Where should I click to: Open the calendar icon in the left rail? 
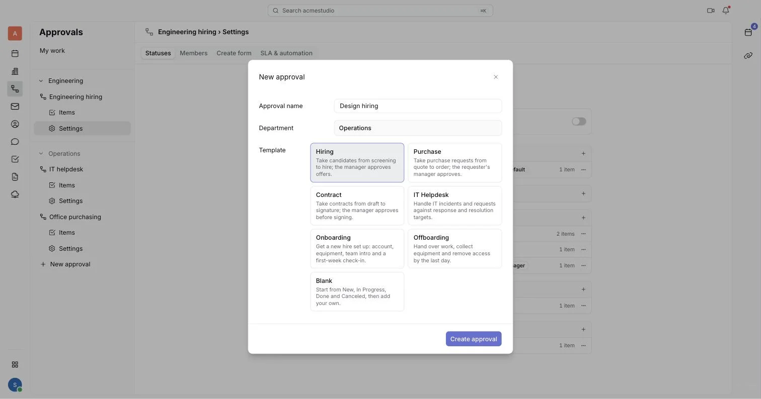point(15,54)
